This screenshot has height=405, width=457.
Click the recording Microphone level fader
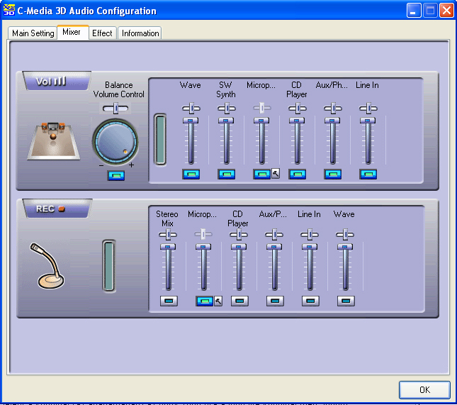pos(204,267)
